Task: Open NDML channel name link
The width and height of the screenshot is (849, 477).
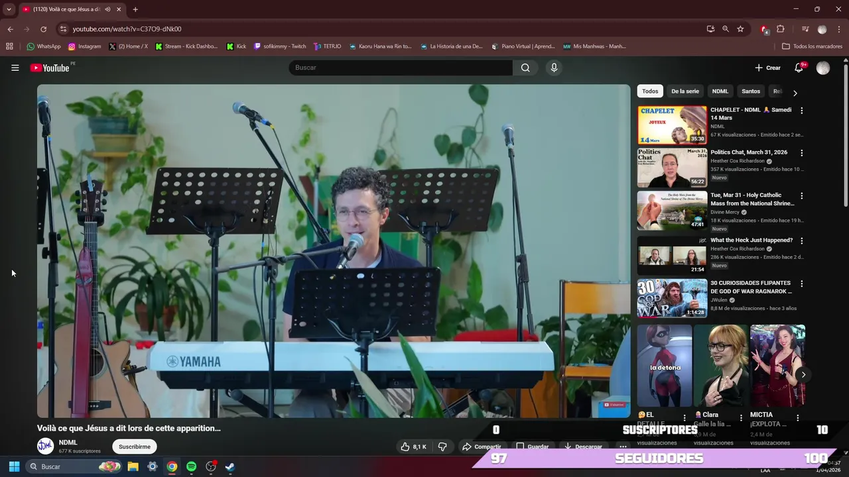Action: point(68,443)
